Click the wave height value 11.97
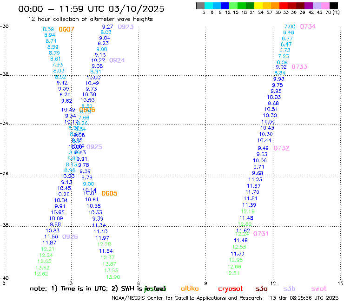 coord(102,238)
